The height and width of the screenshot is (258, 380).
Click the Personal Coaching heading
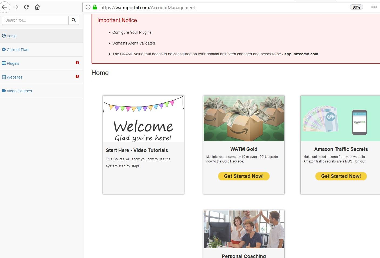point(244,256)
